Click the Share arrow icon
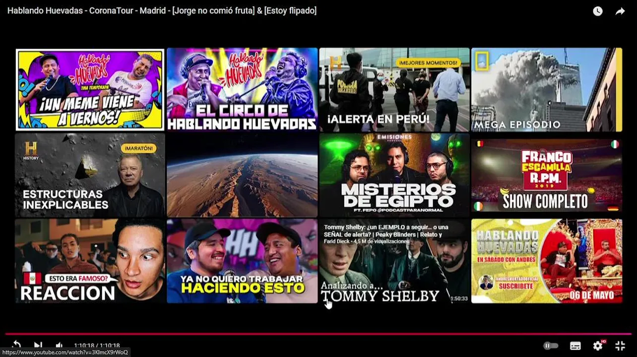The height and width of the screenshot is (357, 637). click(x=620, y=11)
